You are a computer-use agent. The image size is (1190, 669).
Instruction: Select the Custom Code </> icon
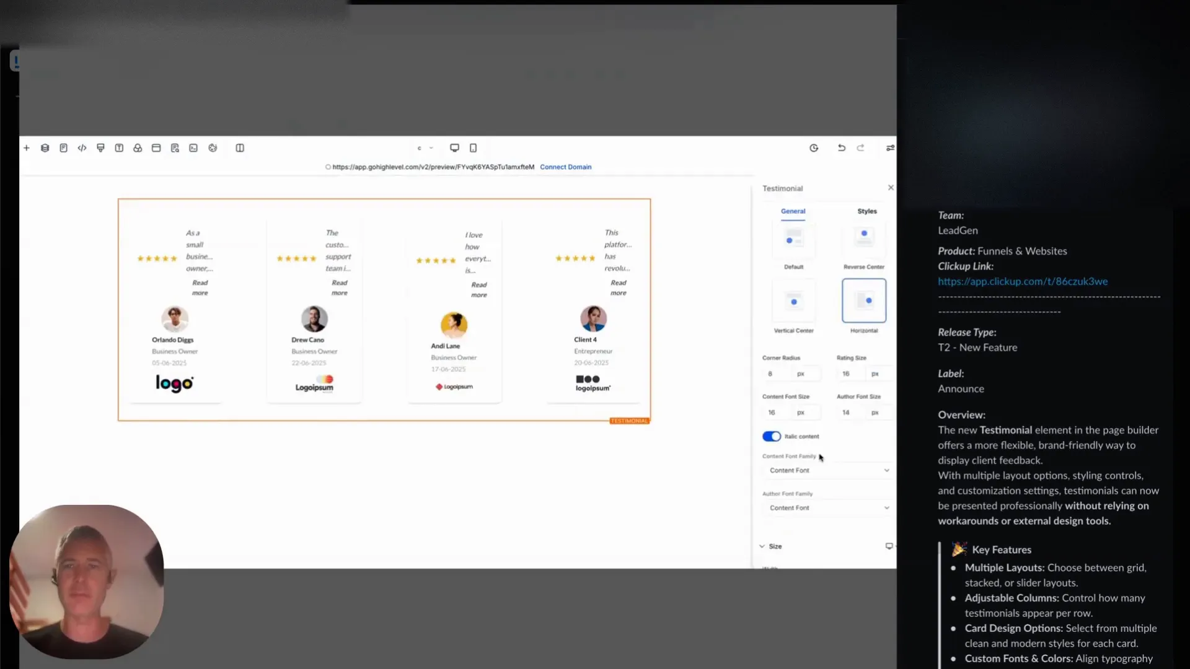pos(82,147)
